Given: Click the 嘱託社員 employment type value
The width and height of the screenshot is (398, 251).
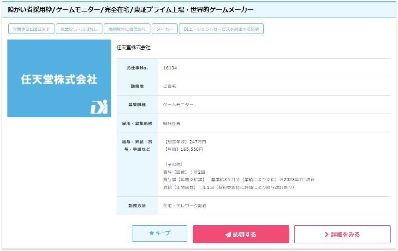Looking at the screenshot, I should point(172,124).
